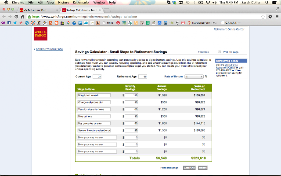The width and height of the screenshot is (281, 176).
Task: Open the History menu
Action: point(63,2)
